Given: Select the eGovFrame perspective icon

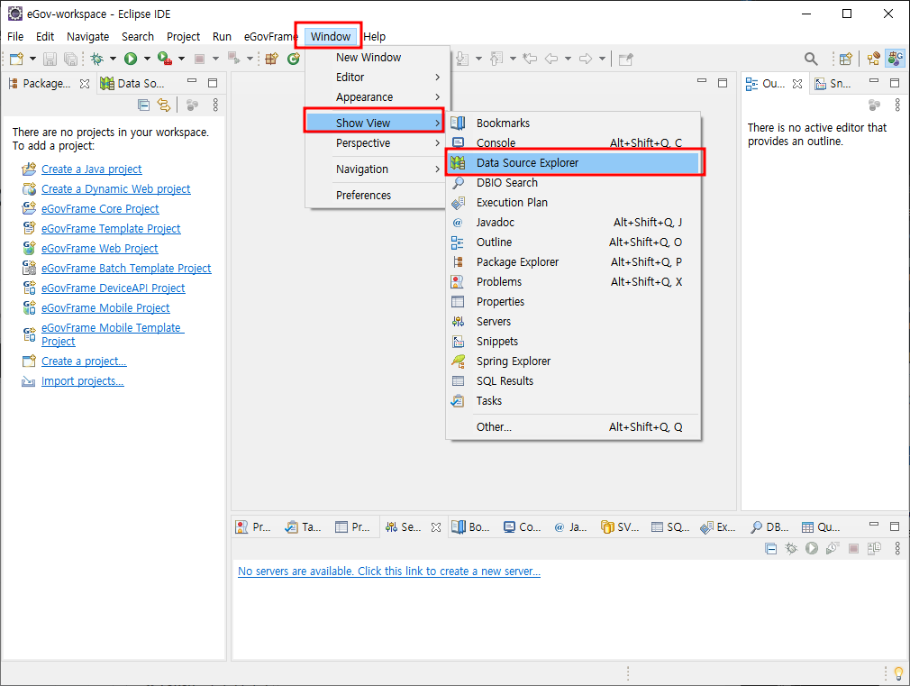Looking at the screenshot, I should (x=896, y=58).
